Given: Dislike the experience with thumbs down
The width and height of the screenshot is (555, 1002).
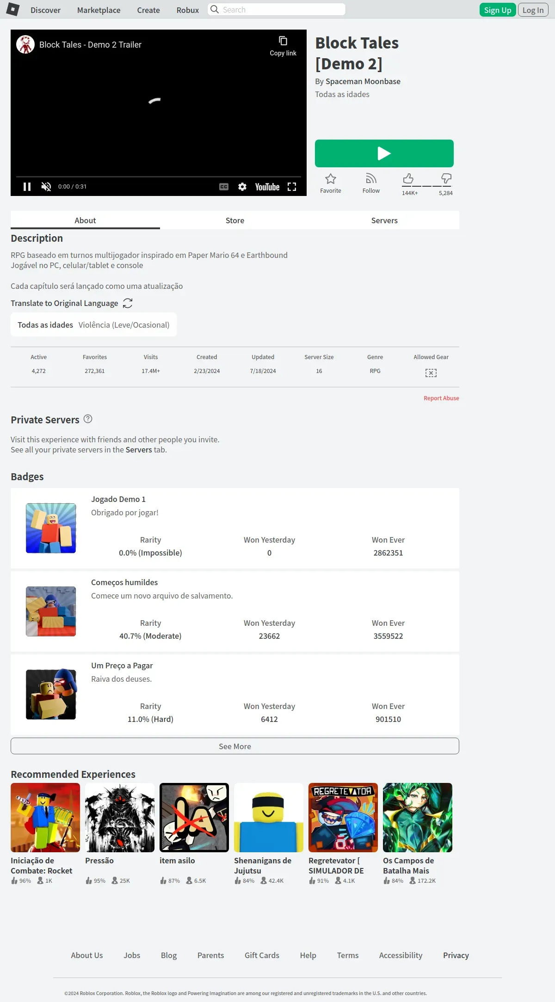Looking at the screenshot, I should (446, 179).
